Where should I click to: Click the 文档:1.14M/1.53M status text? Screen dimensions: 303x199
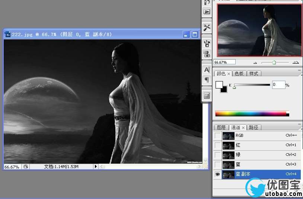61,167
